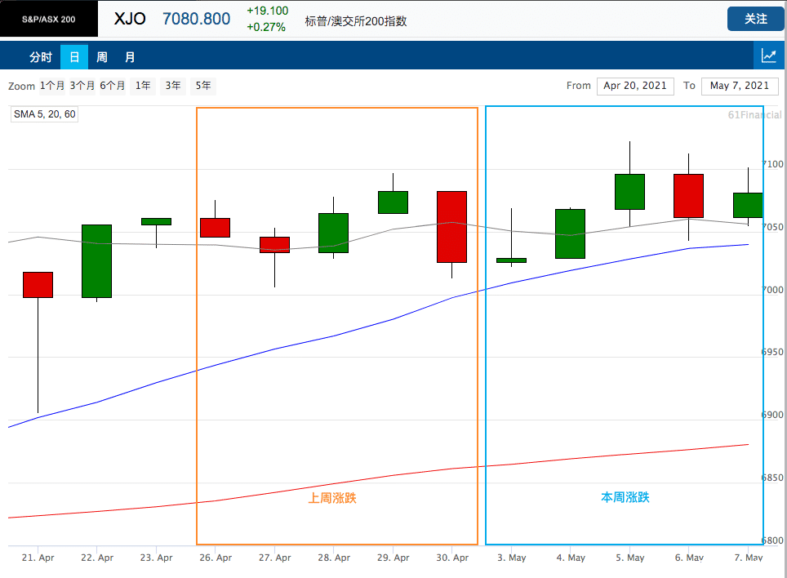The height and width of the screenshot is (578, 787).
Task: Set zoom range to 5年
Action: coord(203,86)
